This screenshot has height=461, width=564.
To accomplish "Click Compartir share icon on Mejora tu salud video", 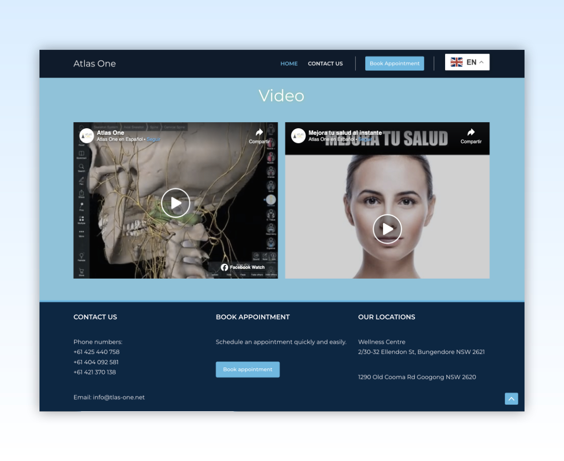I will point(471,133).
